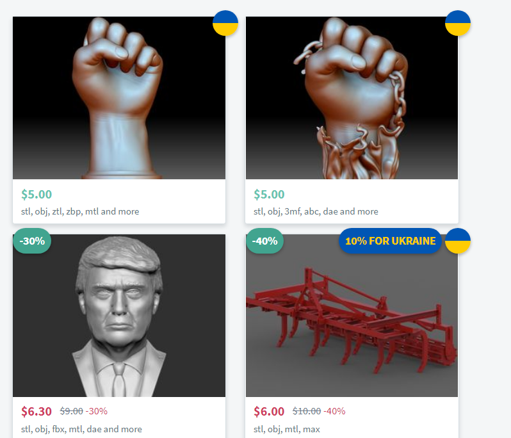Click the $5.00 price of chained fist
This screenshot has width=511, height=438.
[x=269, y=194]
